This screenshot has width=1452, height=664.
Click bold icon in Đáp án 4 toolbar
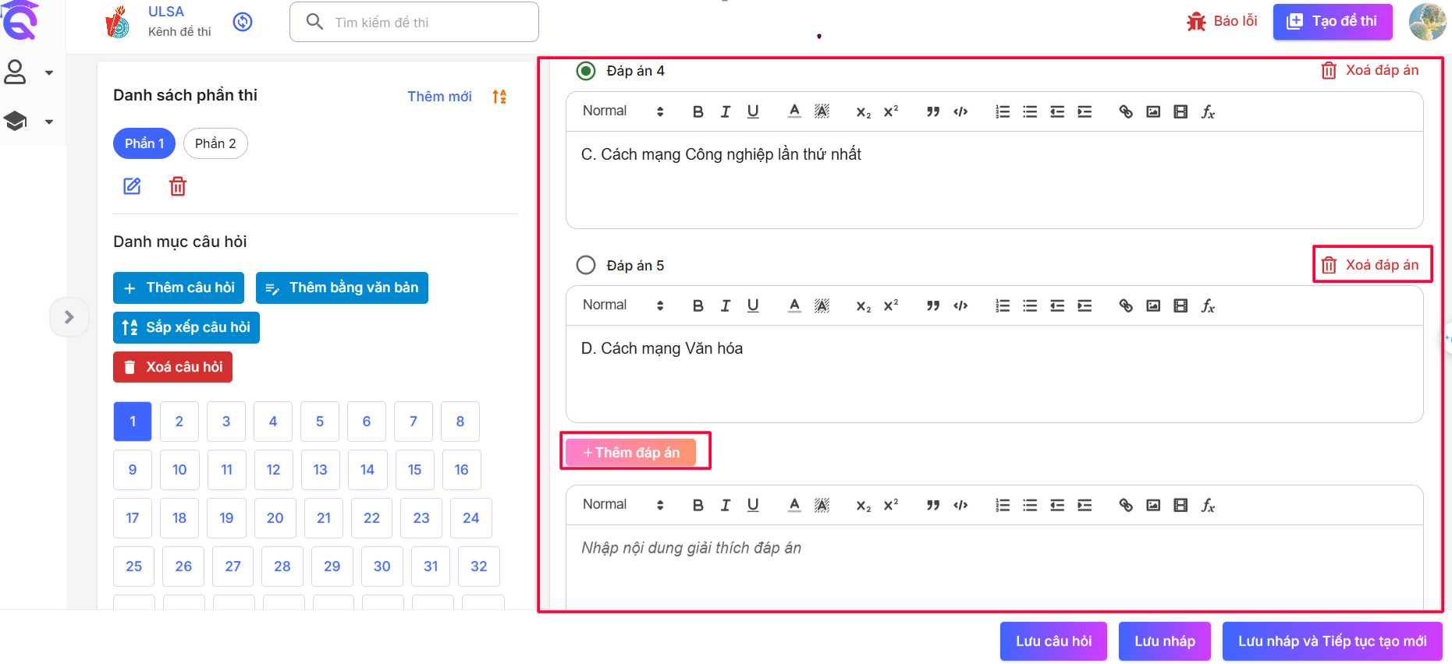click(698, 111)
